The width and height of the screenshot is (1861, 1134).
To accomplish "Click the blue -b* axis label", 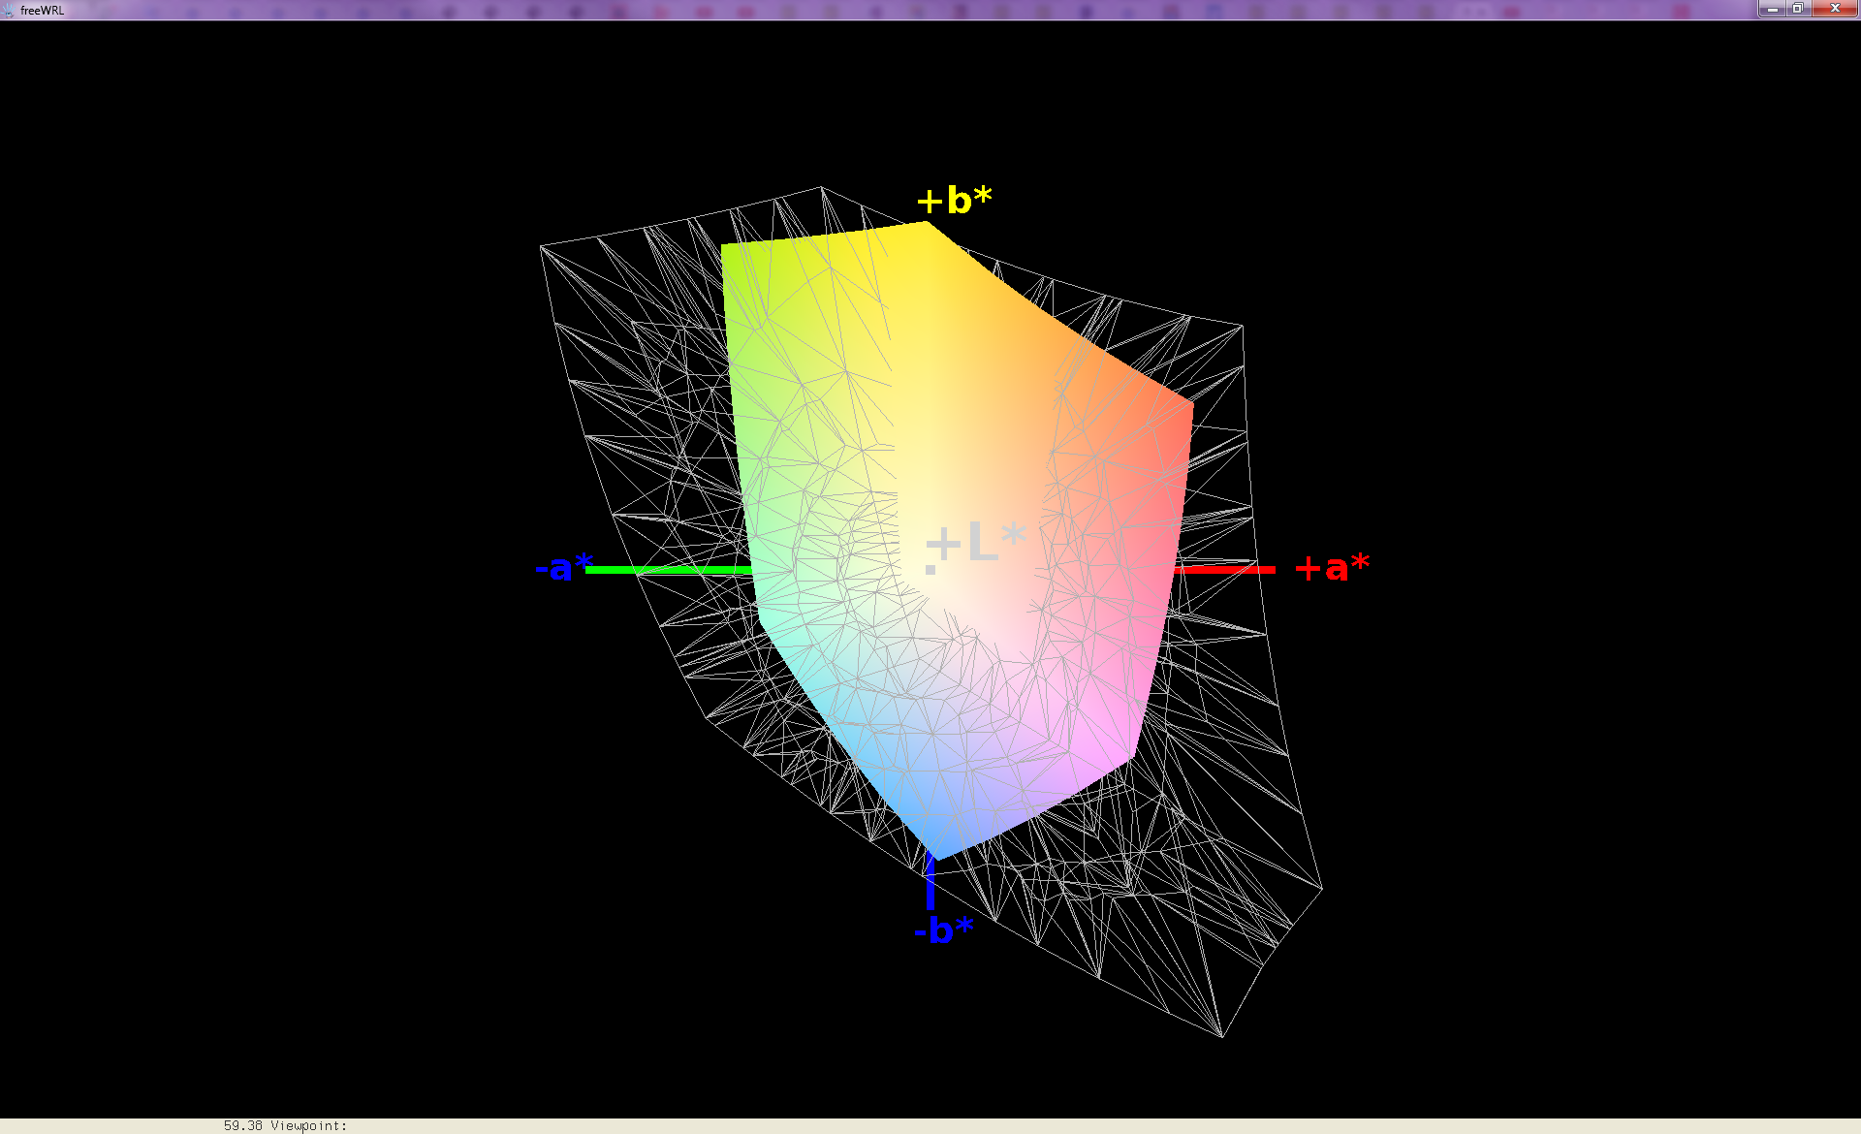I will 943,930.
